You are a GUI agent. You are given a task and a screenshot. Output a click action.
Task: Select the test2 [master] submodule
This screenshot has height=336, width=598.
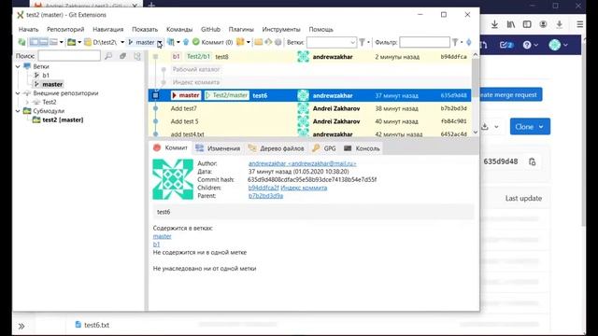point(63,120)
